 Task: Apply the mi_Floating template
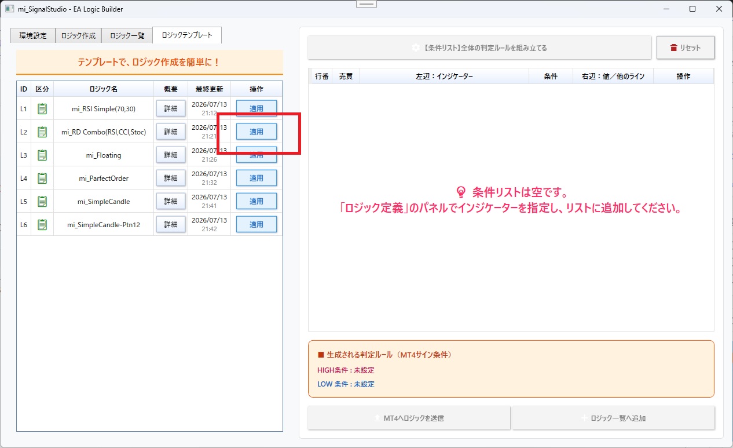point(256,155)
